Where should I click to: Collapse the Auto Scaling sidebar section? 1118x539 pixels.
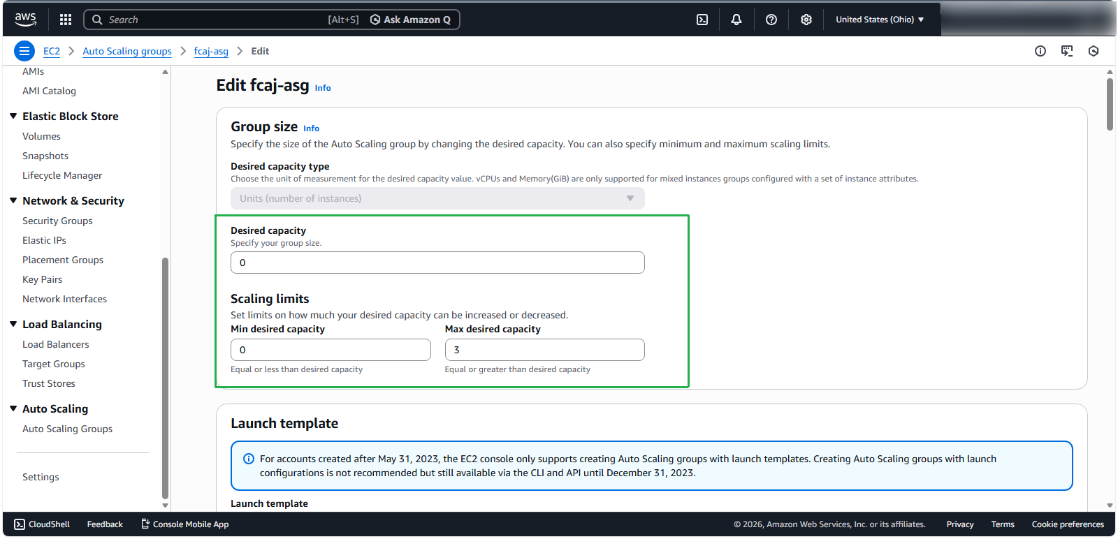[13, 408]
